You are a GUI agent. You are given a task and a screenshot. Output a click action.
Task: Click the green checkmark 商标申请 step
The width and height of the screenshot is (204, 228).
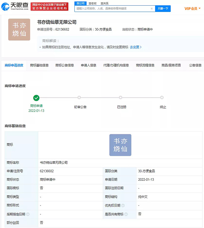coord(36,98)
